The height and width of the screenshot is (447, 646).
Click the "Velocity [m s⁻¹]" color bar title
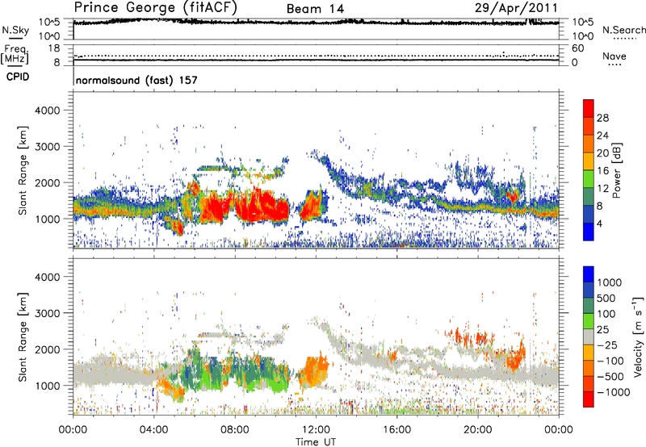pyautogui.click(x=639, y=336)
